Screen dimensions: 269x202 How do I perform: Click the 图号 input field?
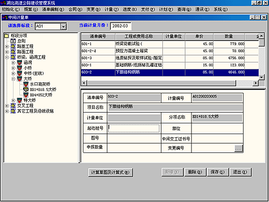click(134, 138)
